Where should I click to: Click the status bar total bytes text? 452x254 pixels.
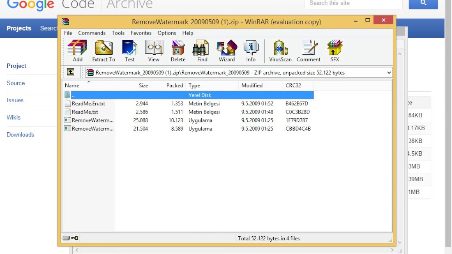coord(269,238)
